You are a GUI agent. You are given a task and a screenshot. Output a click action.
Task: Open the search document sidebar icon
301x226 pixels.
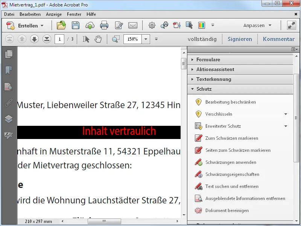9,87
